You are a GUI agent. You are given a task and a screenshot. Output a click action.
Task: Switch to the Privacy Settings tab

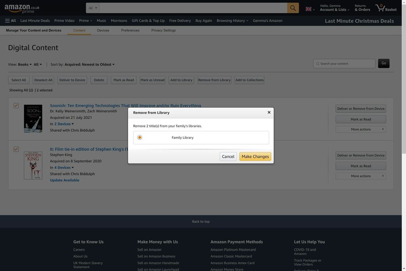coord(163,30)
